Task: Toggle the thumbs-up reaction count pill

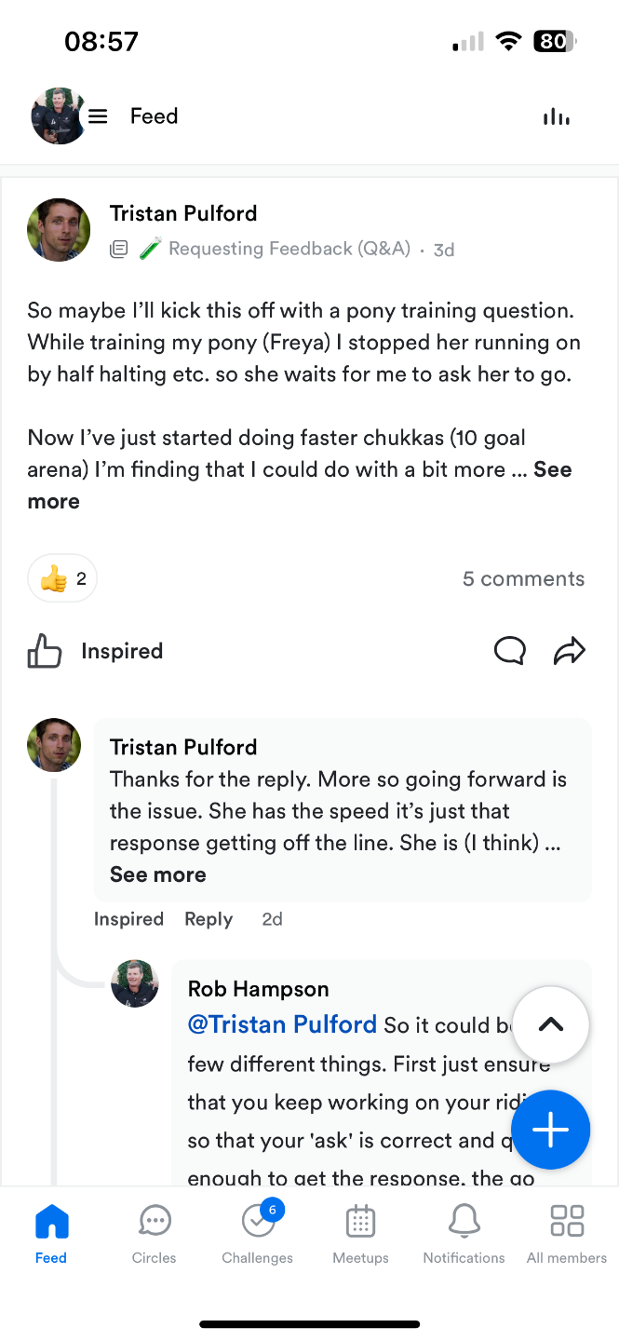Action: [63, 579]
